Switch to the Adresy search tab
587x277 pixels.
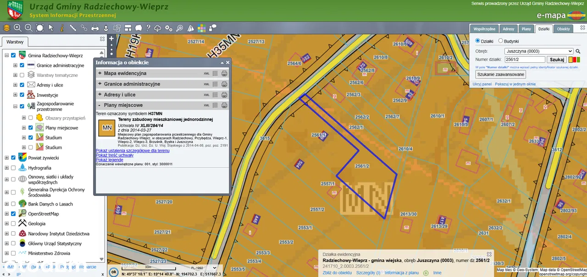pos(508,29)
